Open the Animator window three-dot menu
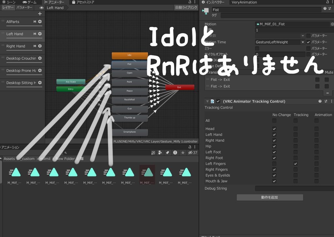This screenshot has width=334, height=237. 195,2
